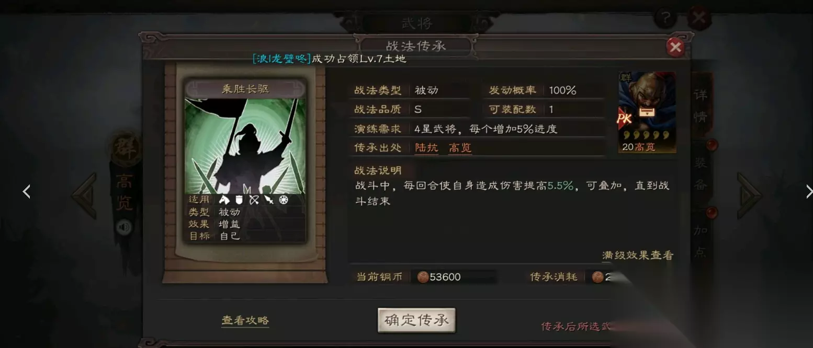Select 陆抗 as inheritance source
This screenshot has width=813, height=348.
(x=426, y=148)
